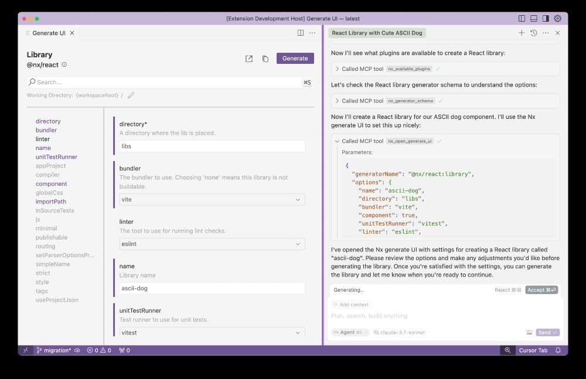Attach an image with the picture icon
This screenshot has height=379, width=586.
[x=529, y=332]
